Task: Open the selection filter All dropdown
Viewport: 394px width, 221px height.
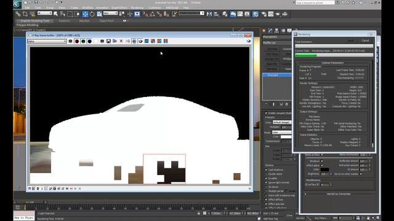Action: point(45,13)
